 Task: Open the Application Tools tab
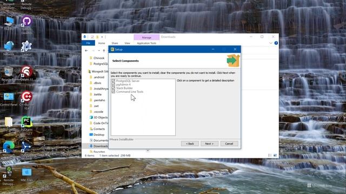pyautogui.click(x=147, y=43)
